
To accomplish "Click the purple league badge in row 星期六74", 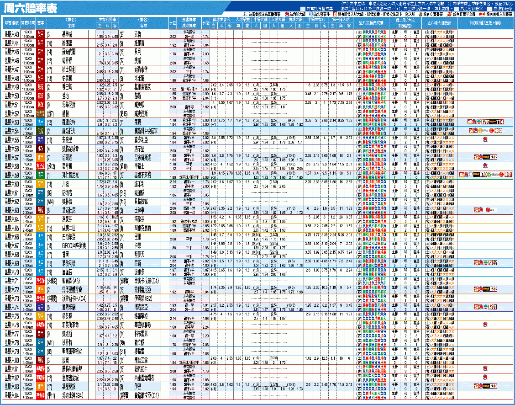I will [x=40, y=307].
